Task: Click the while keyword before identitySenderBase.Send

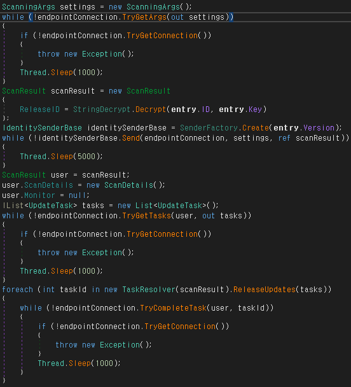Action: (x=13, y=138)
